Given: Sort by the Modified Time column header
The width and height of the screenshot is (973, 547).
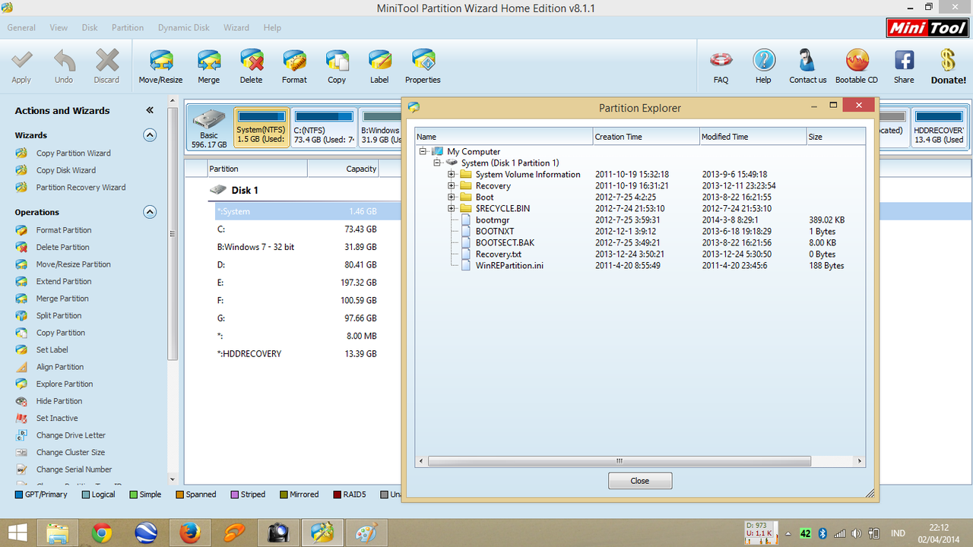Looking at the screenshot, I should pyautogui.click(x=753, y=137).
